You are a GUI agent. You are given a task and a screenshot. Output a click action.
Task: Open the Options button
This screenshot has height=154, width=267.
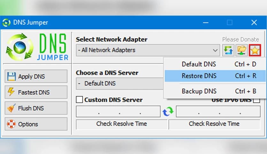pyautogui.click(x=36, y=124)
